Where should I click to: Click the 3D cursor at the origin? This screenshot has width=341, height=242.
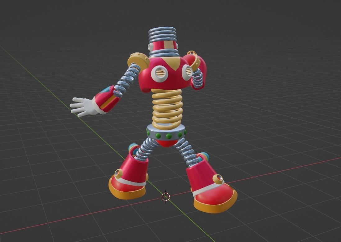pyautogui.click(x=166, y=197)
